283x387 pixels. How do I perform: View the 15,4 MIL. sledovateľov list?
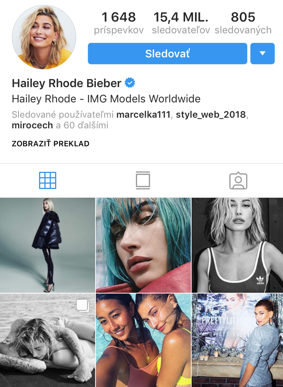pos(181,23)
